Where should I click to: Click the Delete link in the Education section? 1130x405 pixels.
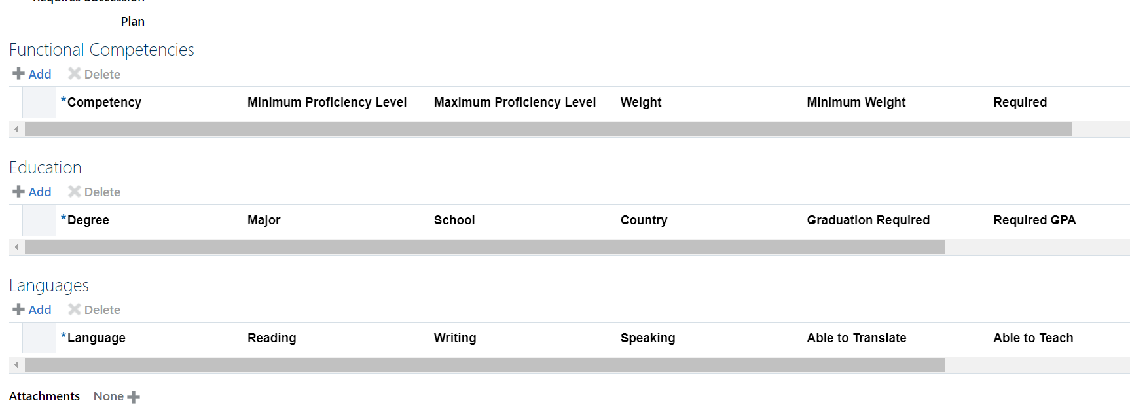[102, 191]
